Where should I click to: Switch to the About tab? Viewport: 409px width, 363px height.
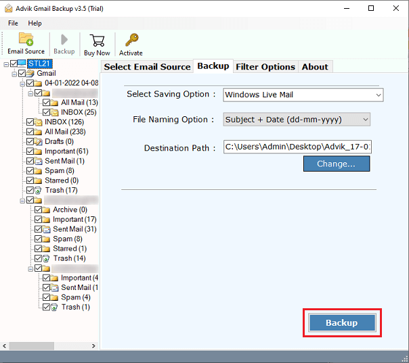tap(315, 67)
